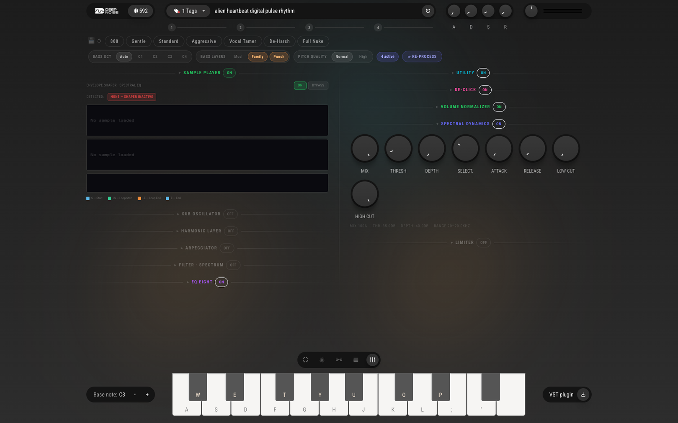This screenshot has height=423, width=678.
Task: Click the VST plugin download icon
Action: pyautogui.click(x=583, y=395)
